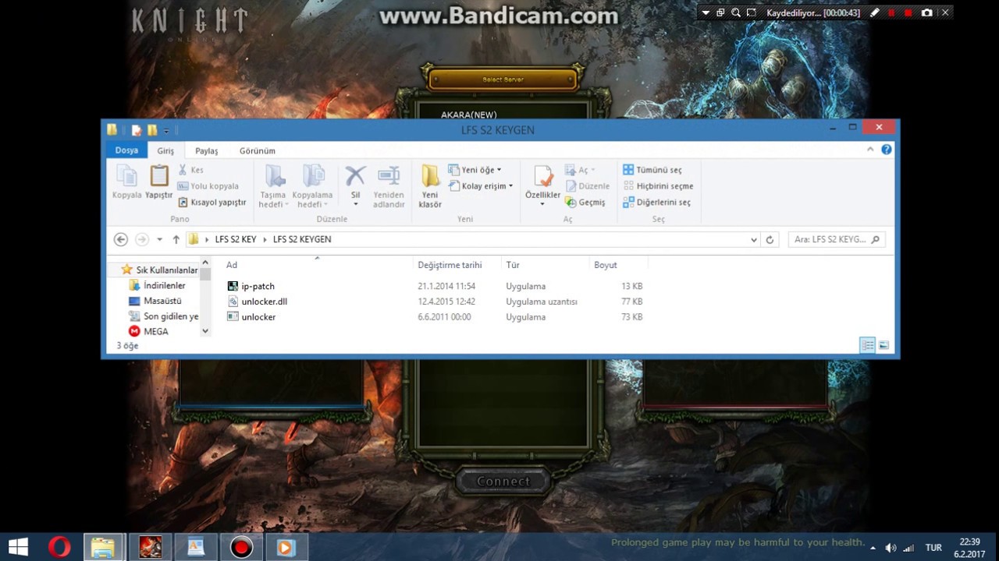The height and width of the screenshot is (561, 999).
Task: Expand address bar history dropdown
Action: click(753, 240)
